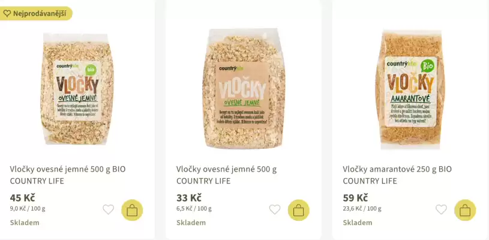489x240 pixels.
Task: Open Vločky amarantové 250 g BIO link
Action: pyautogui.click(x=397, y=175)
